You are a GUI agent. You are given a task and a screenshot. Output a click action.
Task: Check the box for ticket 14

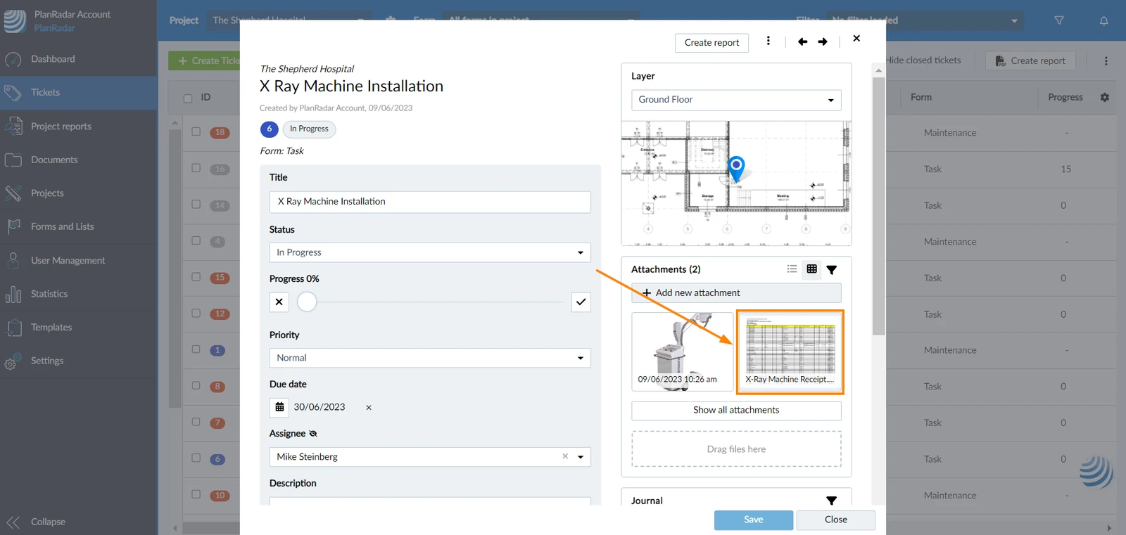tap(196, 205)
